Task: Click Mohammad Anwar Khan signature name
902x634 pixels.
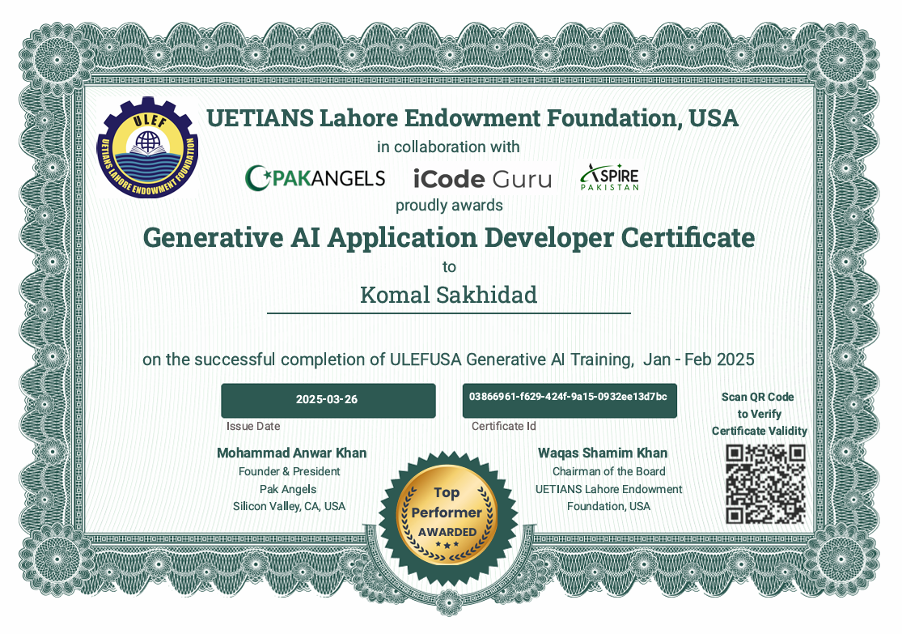Action: [x=291, y=453]
